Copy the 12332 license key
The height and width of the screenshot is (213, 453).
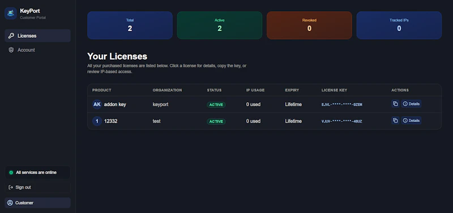(x=395, y=120)
